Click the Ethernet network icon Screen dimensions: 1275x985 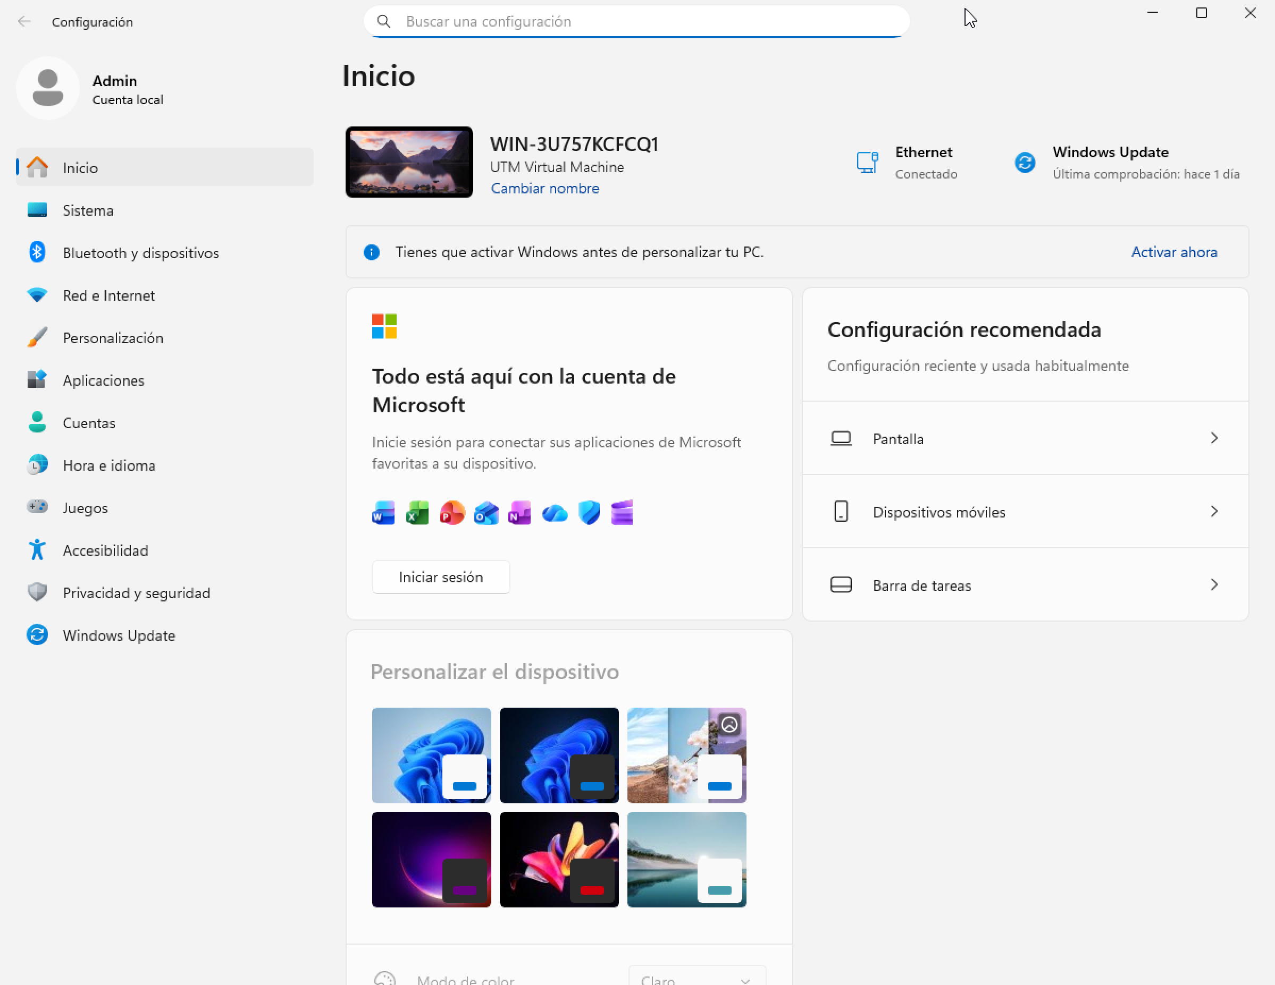(x=867, y=162)
